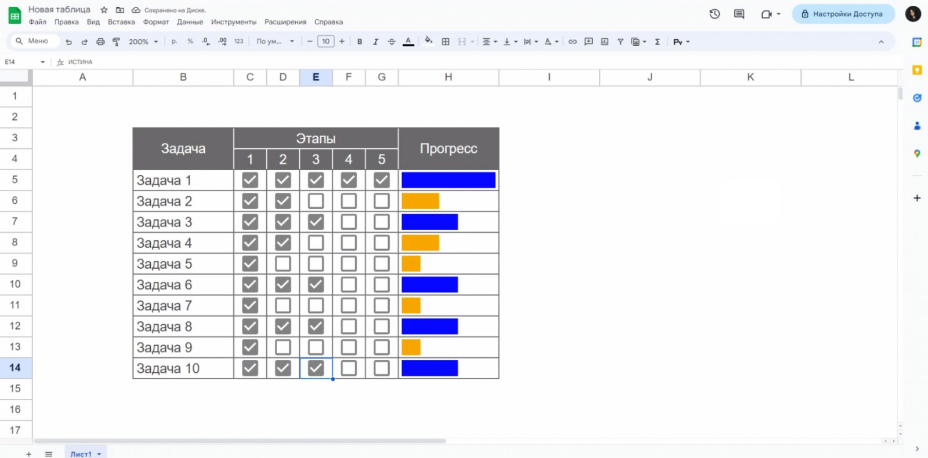Viewport: 928px width, 458px height.
Task: Move the document with the folder icon
Action: pos(120,10)
